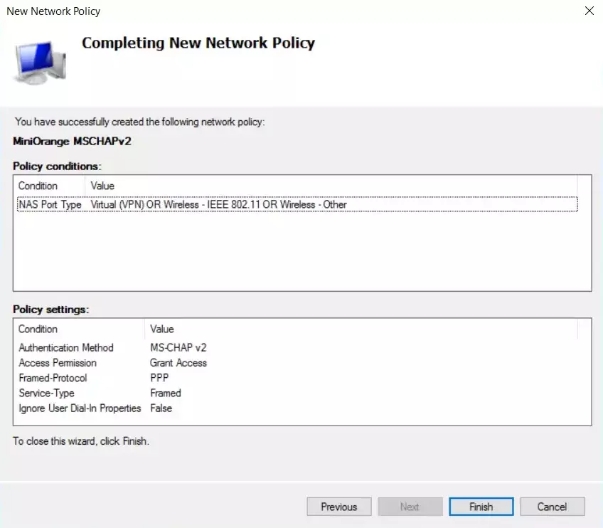
Task: Close the New Network Policy wizard
Action: click(589, 11)
